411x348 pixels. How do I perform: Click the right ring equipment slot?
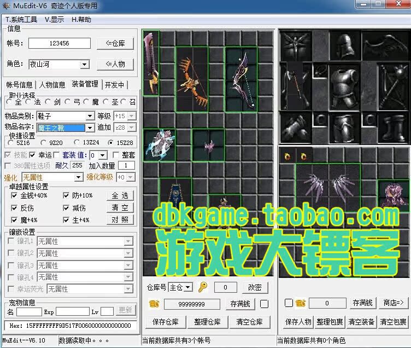tap(369, 120)
